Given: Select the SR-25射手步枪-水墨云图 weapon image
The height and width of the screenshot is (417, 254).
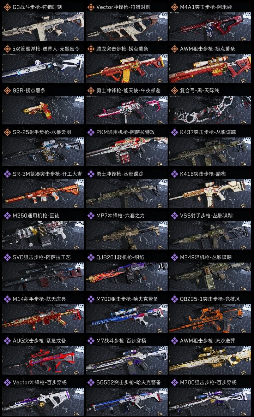Looking at the screenshot, I should pos(43,152).
